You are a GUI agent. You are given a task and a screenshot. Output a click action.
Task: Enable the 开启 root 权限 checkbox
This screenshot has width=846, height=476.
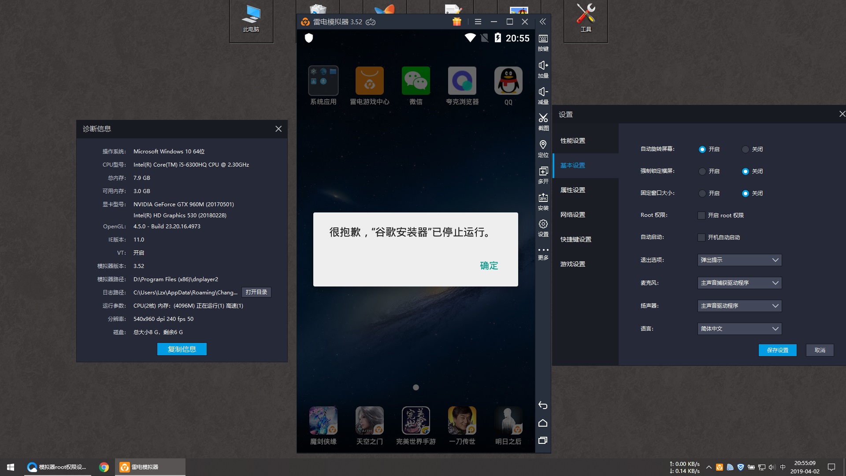click(x=701, y=216)
